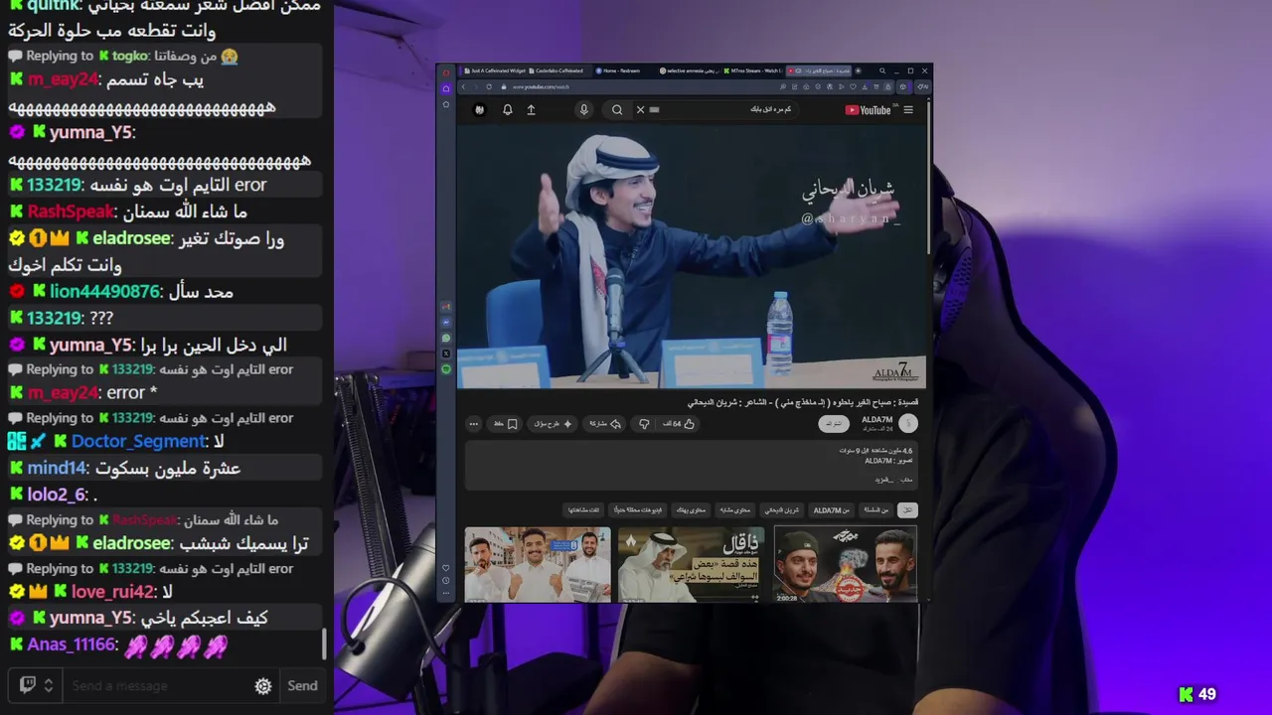Activate YouTube voice search microphone

(x=583, y=109)
